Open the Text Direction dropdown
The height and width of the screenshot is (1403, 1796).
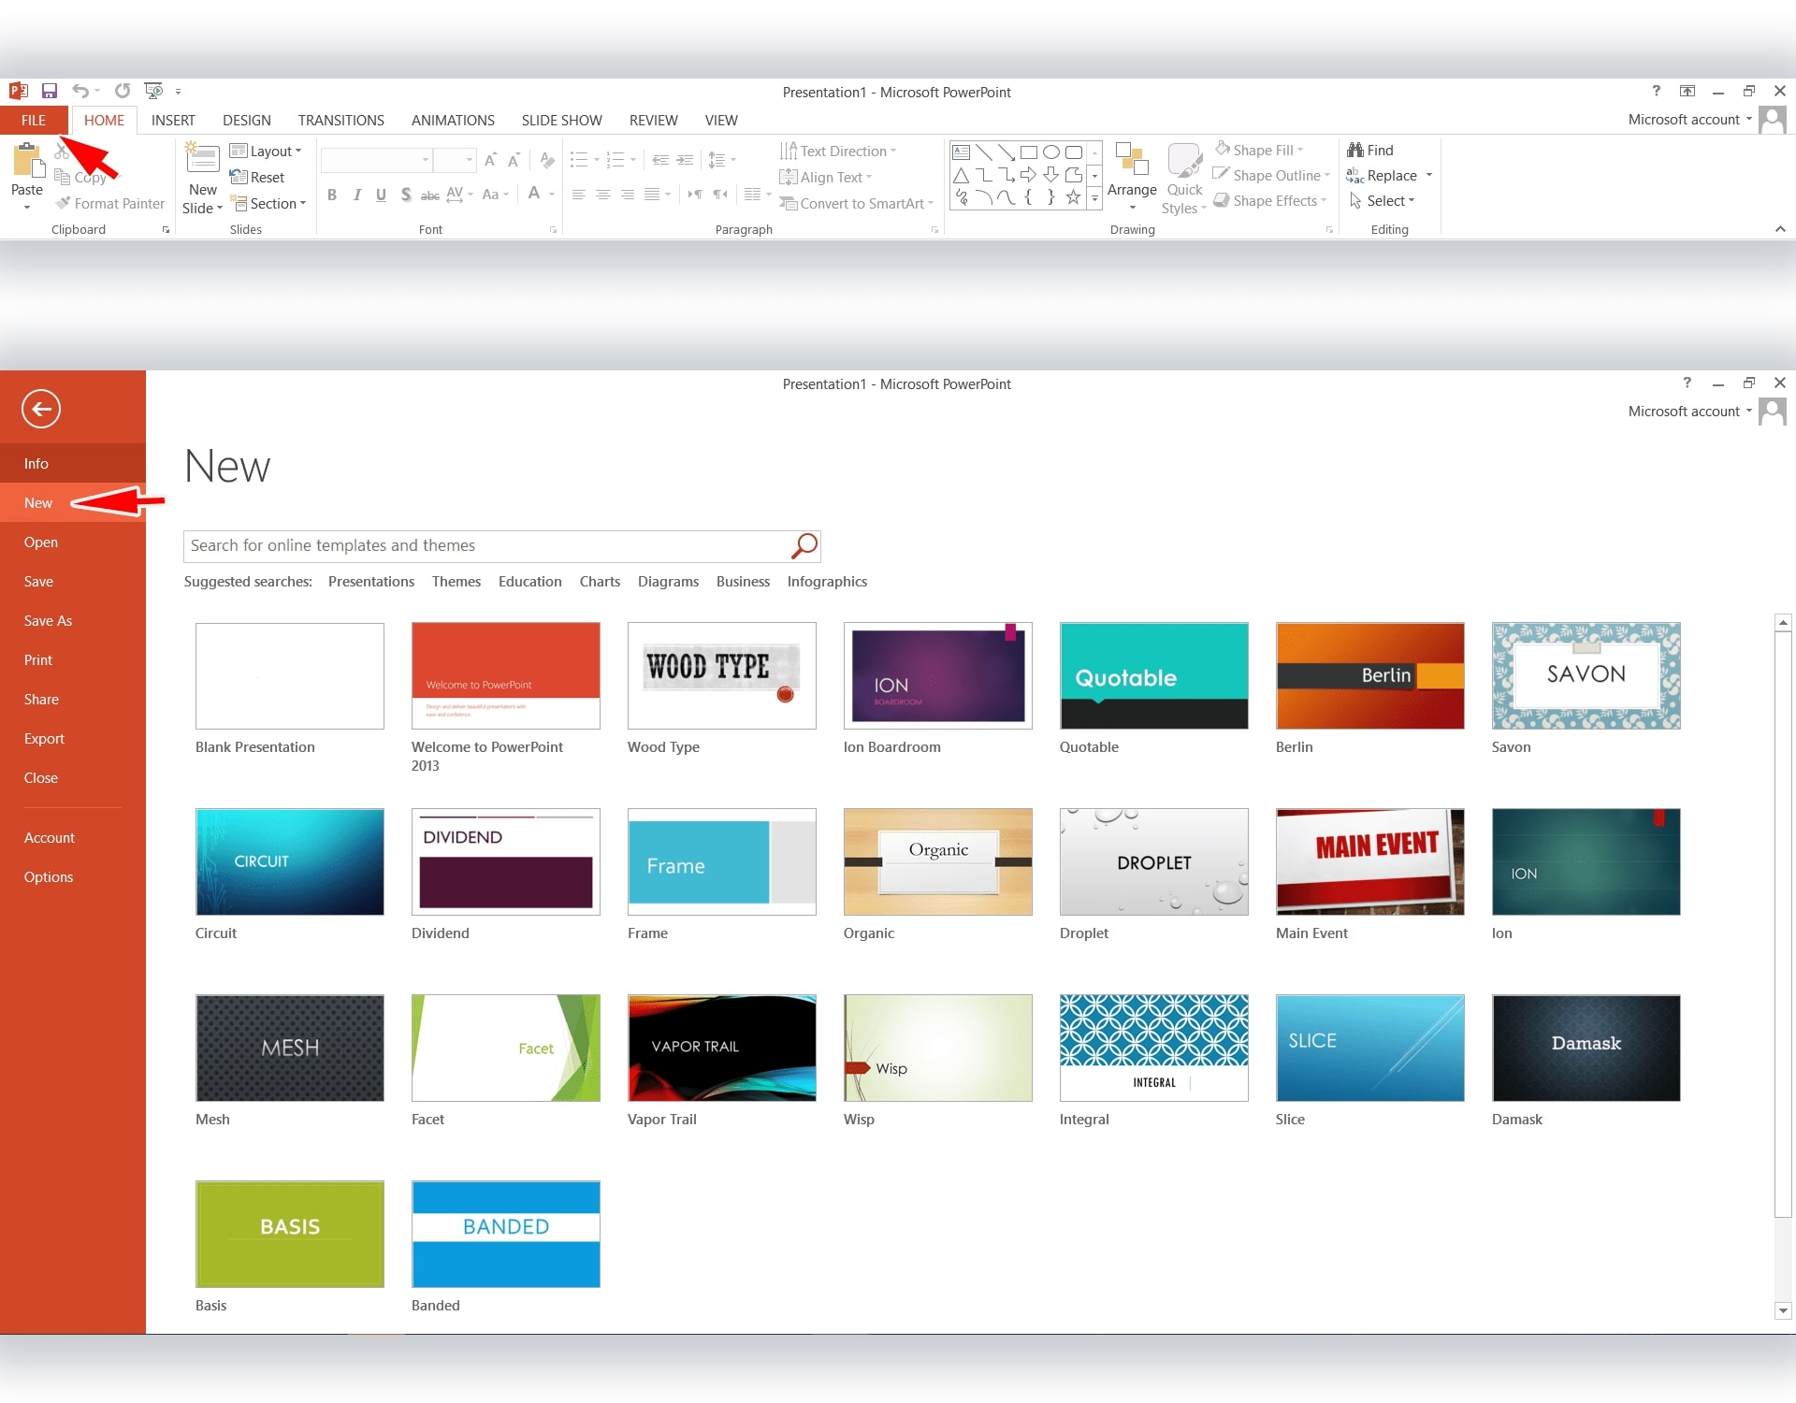point(838,151)
